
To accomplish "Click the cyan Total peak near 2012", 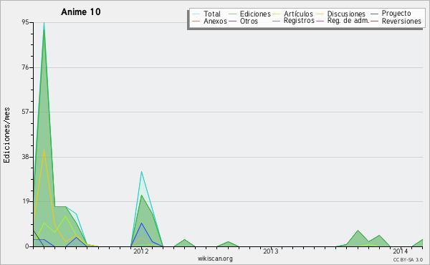I will (141, 172).
